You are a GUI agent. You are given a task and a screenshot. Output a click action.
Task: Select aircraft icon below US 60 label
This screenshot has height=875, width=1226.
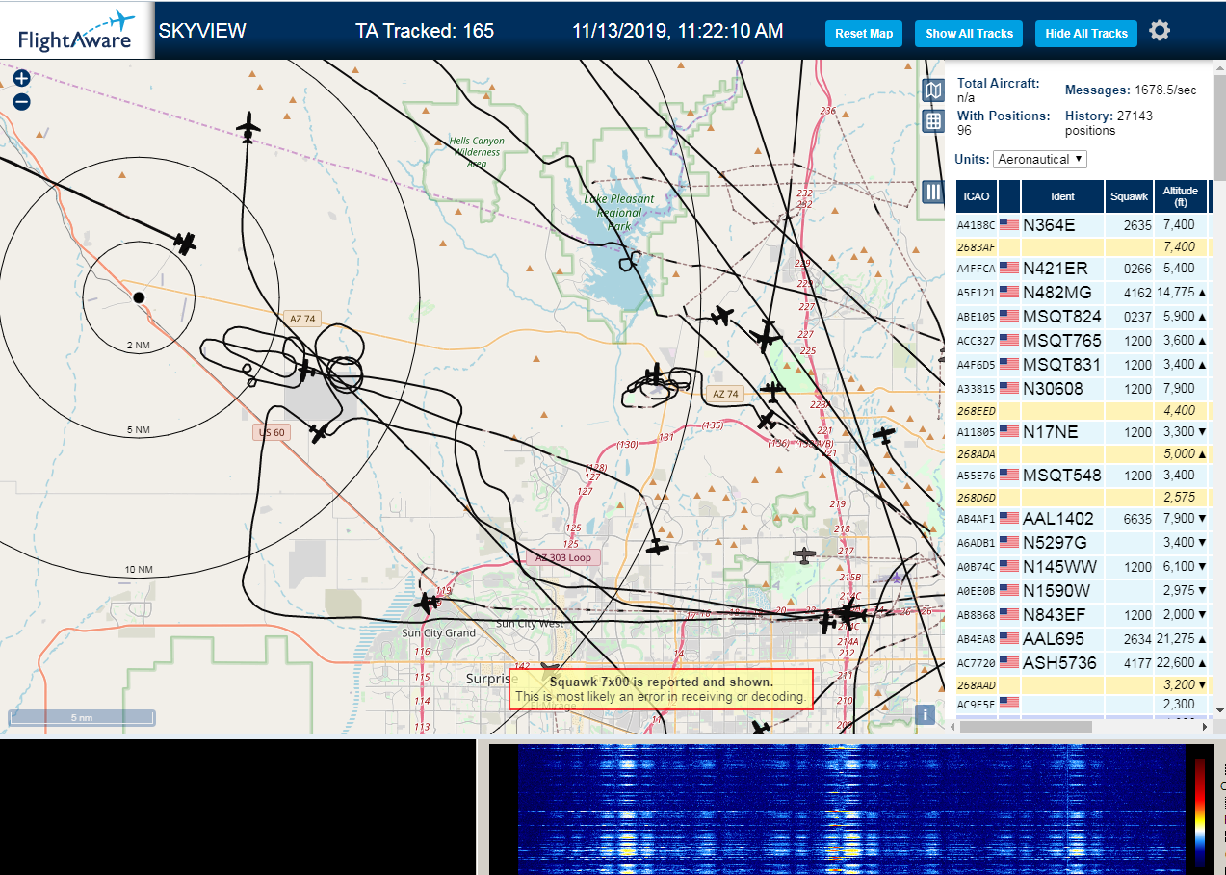point(320,433)
